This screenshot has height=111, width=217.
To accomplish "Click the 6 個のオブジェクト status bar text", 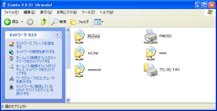I will (14, 107).
